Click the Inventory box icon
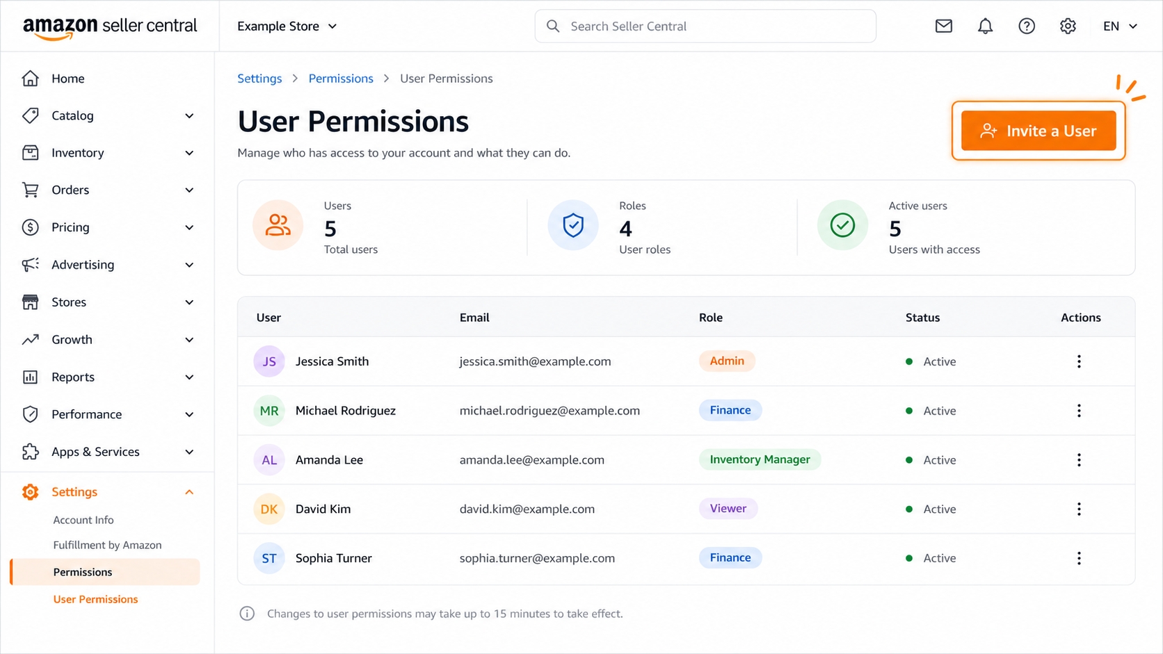Image resolution: width=1163 pixels, height=654 pixels. [x=30, y=153]
